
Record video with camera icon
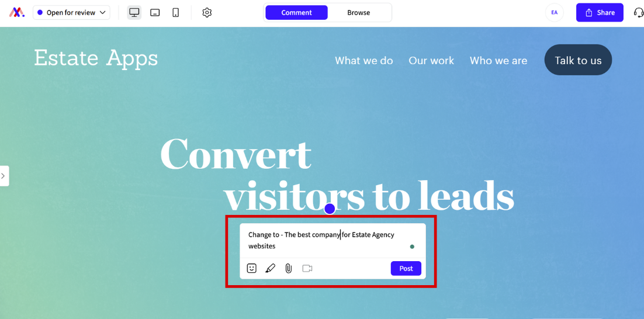pyautogui.click(x=307, y=269)
